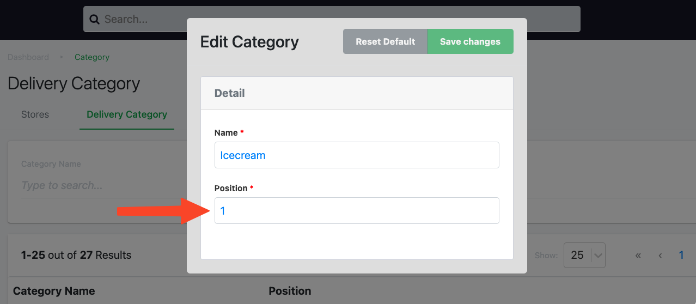Image resolution: width=696 pixels, height=304 pixels.
Task: Open the Show 25 results-per-page dropdown
Action: click(584, 255)
